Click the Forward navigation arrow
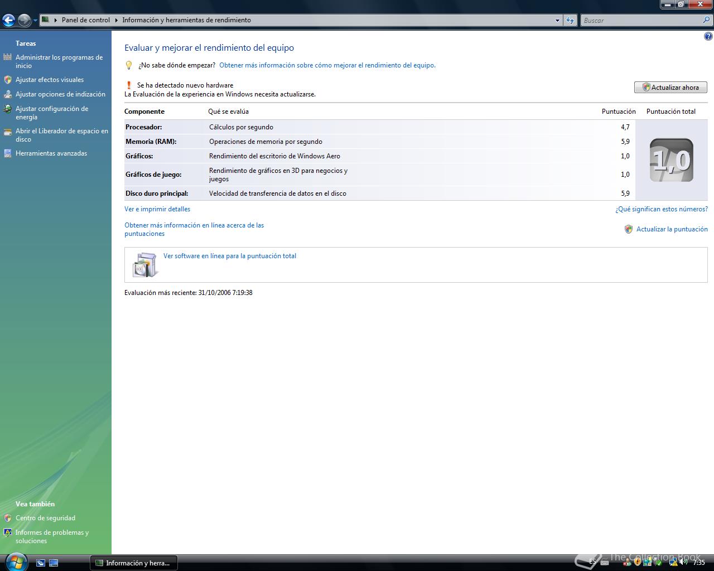Image resolution: width=714 pixels, height=571 pixels. (24, 21)
